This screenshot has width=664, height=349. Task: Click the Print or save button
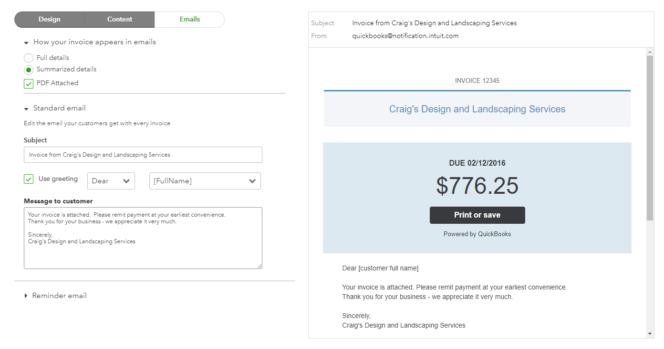(477, 215)
